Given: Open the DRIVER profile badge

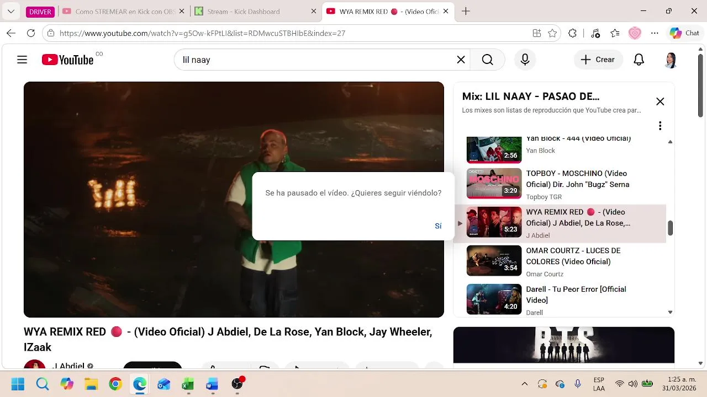Looking at the screenshot, I should (x=40, y=12).
